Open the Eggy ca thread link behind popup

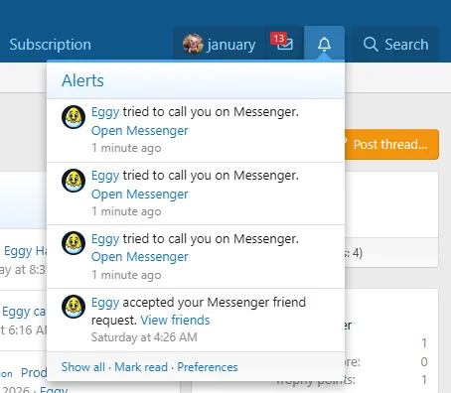(24, 312)
